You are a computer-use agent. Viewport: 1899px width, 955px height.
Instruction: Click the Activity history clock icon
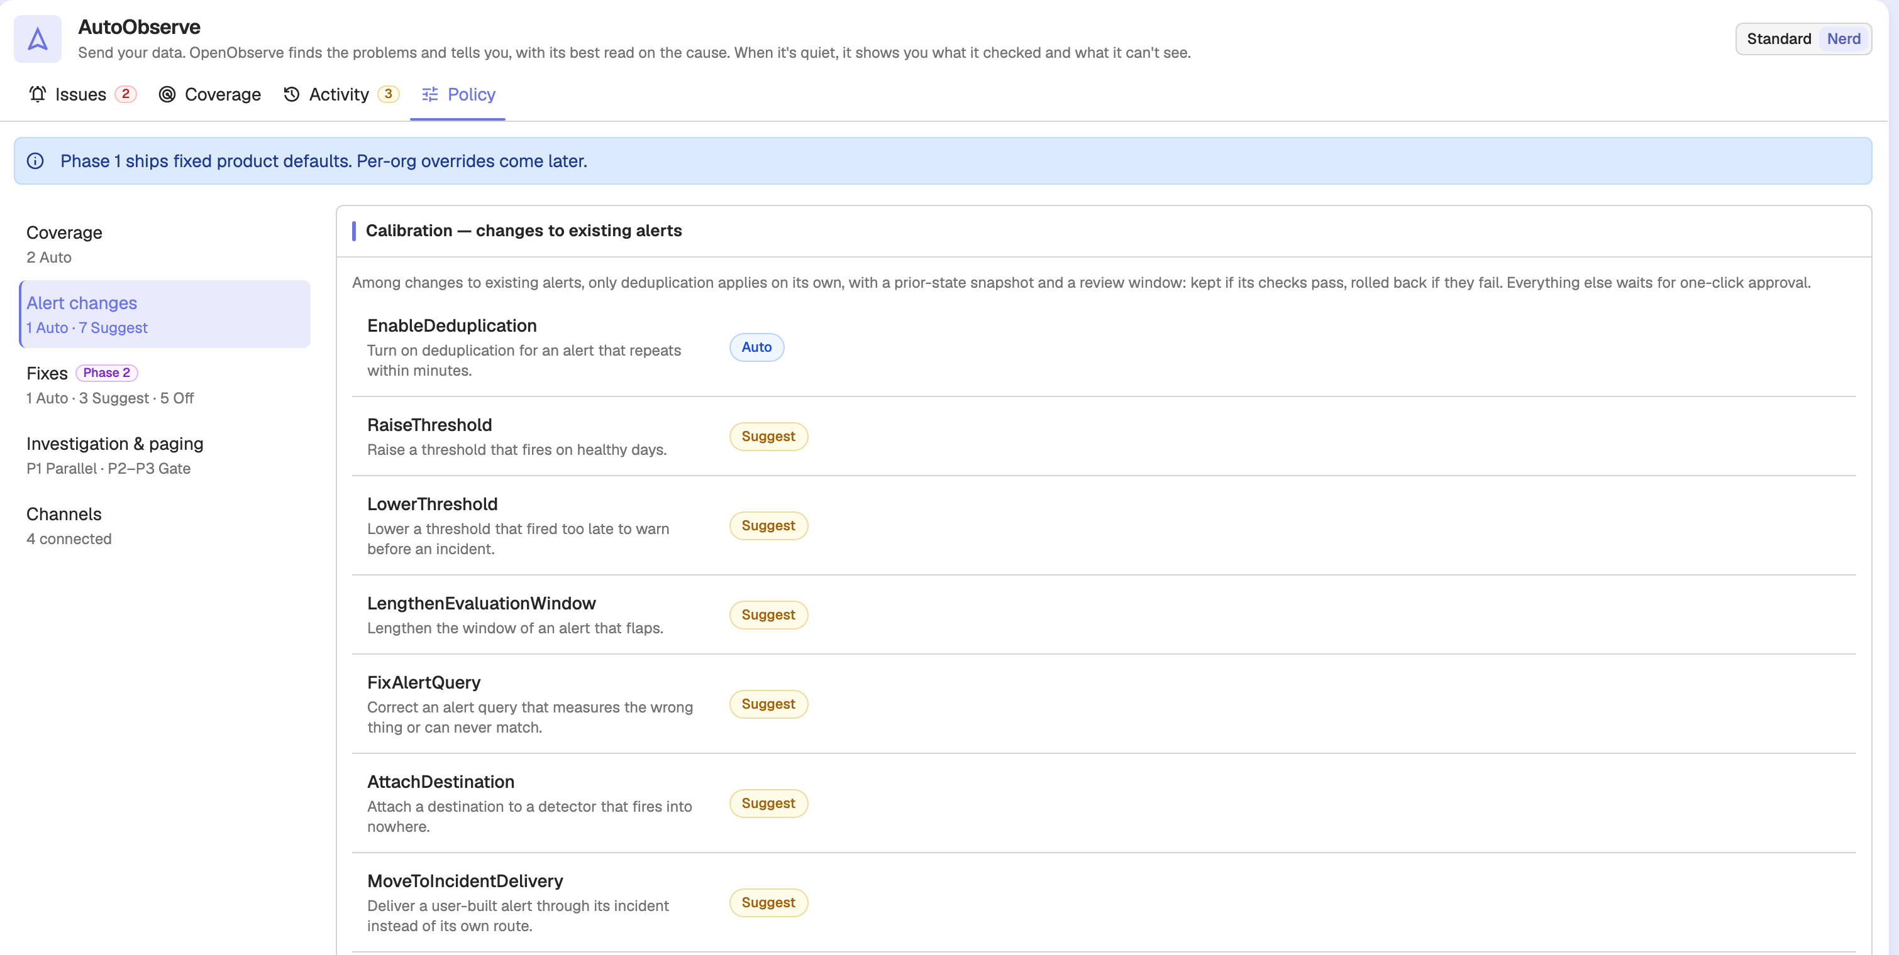(x=292, y=94)
